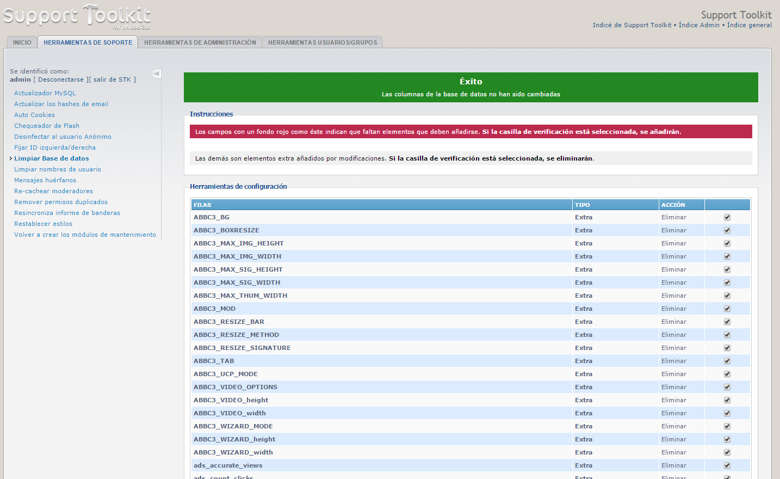Open Actualizador MySQL tool
The height and width of the screenshot is (479, 780).
pos(45,93)
